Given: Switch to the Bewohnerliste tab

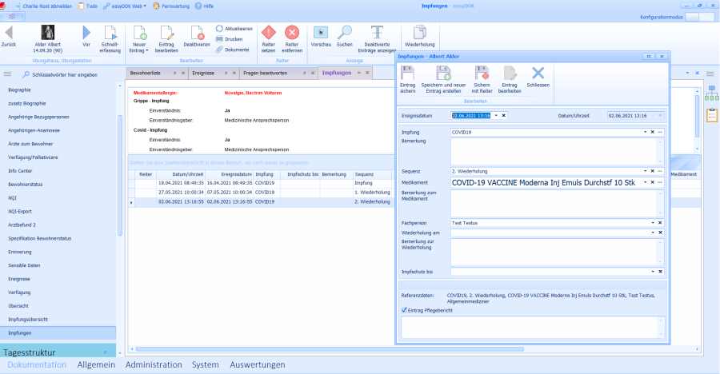Looking at the screenshot, I should point(146,73).
